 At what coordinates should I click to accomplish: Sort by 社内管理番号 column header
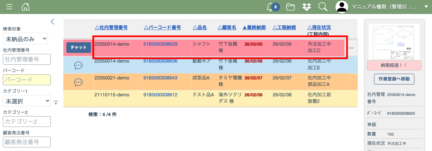pyautogui.click(x=111, y=27)
